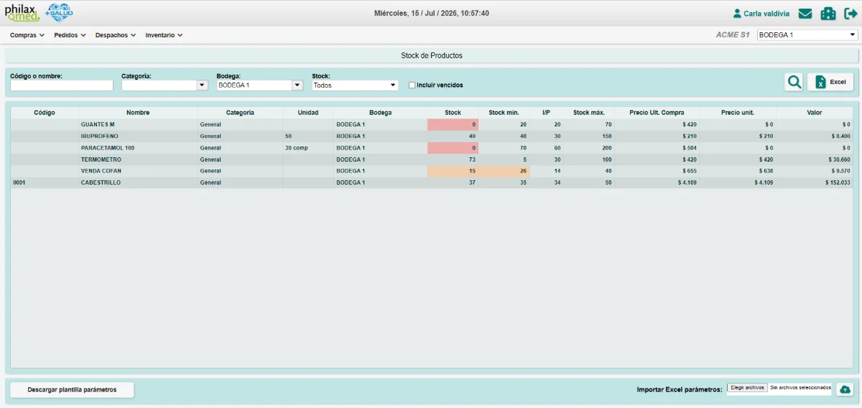Click the cloud upload import icon
Image resolution: width=862 pixels, height=408 pixels.
[845, 389]
